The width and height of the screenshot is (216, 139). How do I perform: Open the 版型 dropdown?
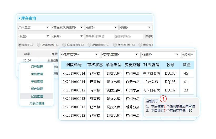[34, 36]
